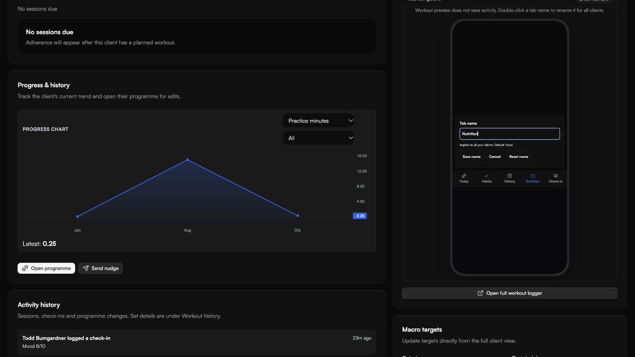Click the PROGRESS CHART label
The height and width of the screenshot is (357, 635).
(x=46, y=129)
